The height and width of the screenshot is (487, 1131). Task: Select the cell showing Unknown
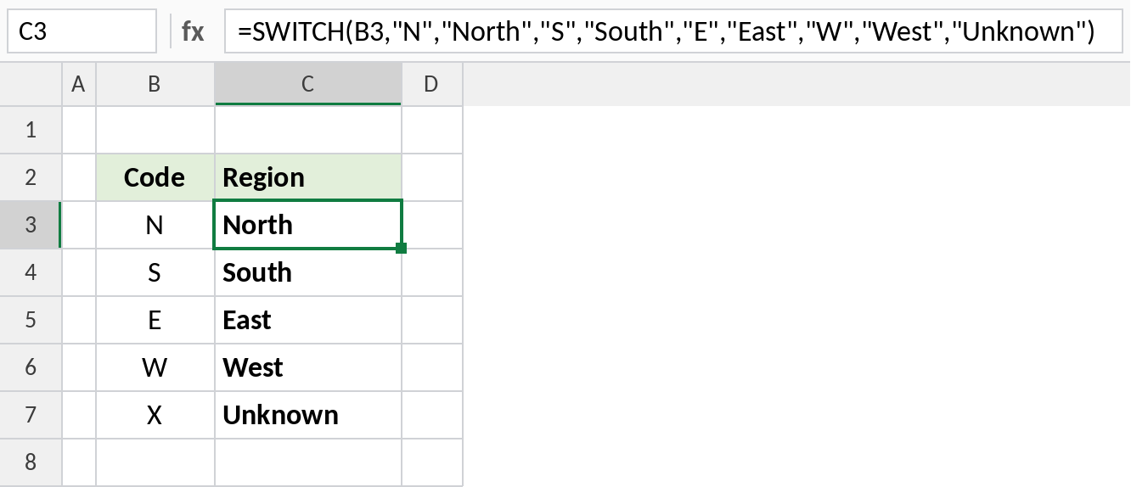[x=307, y=415]
